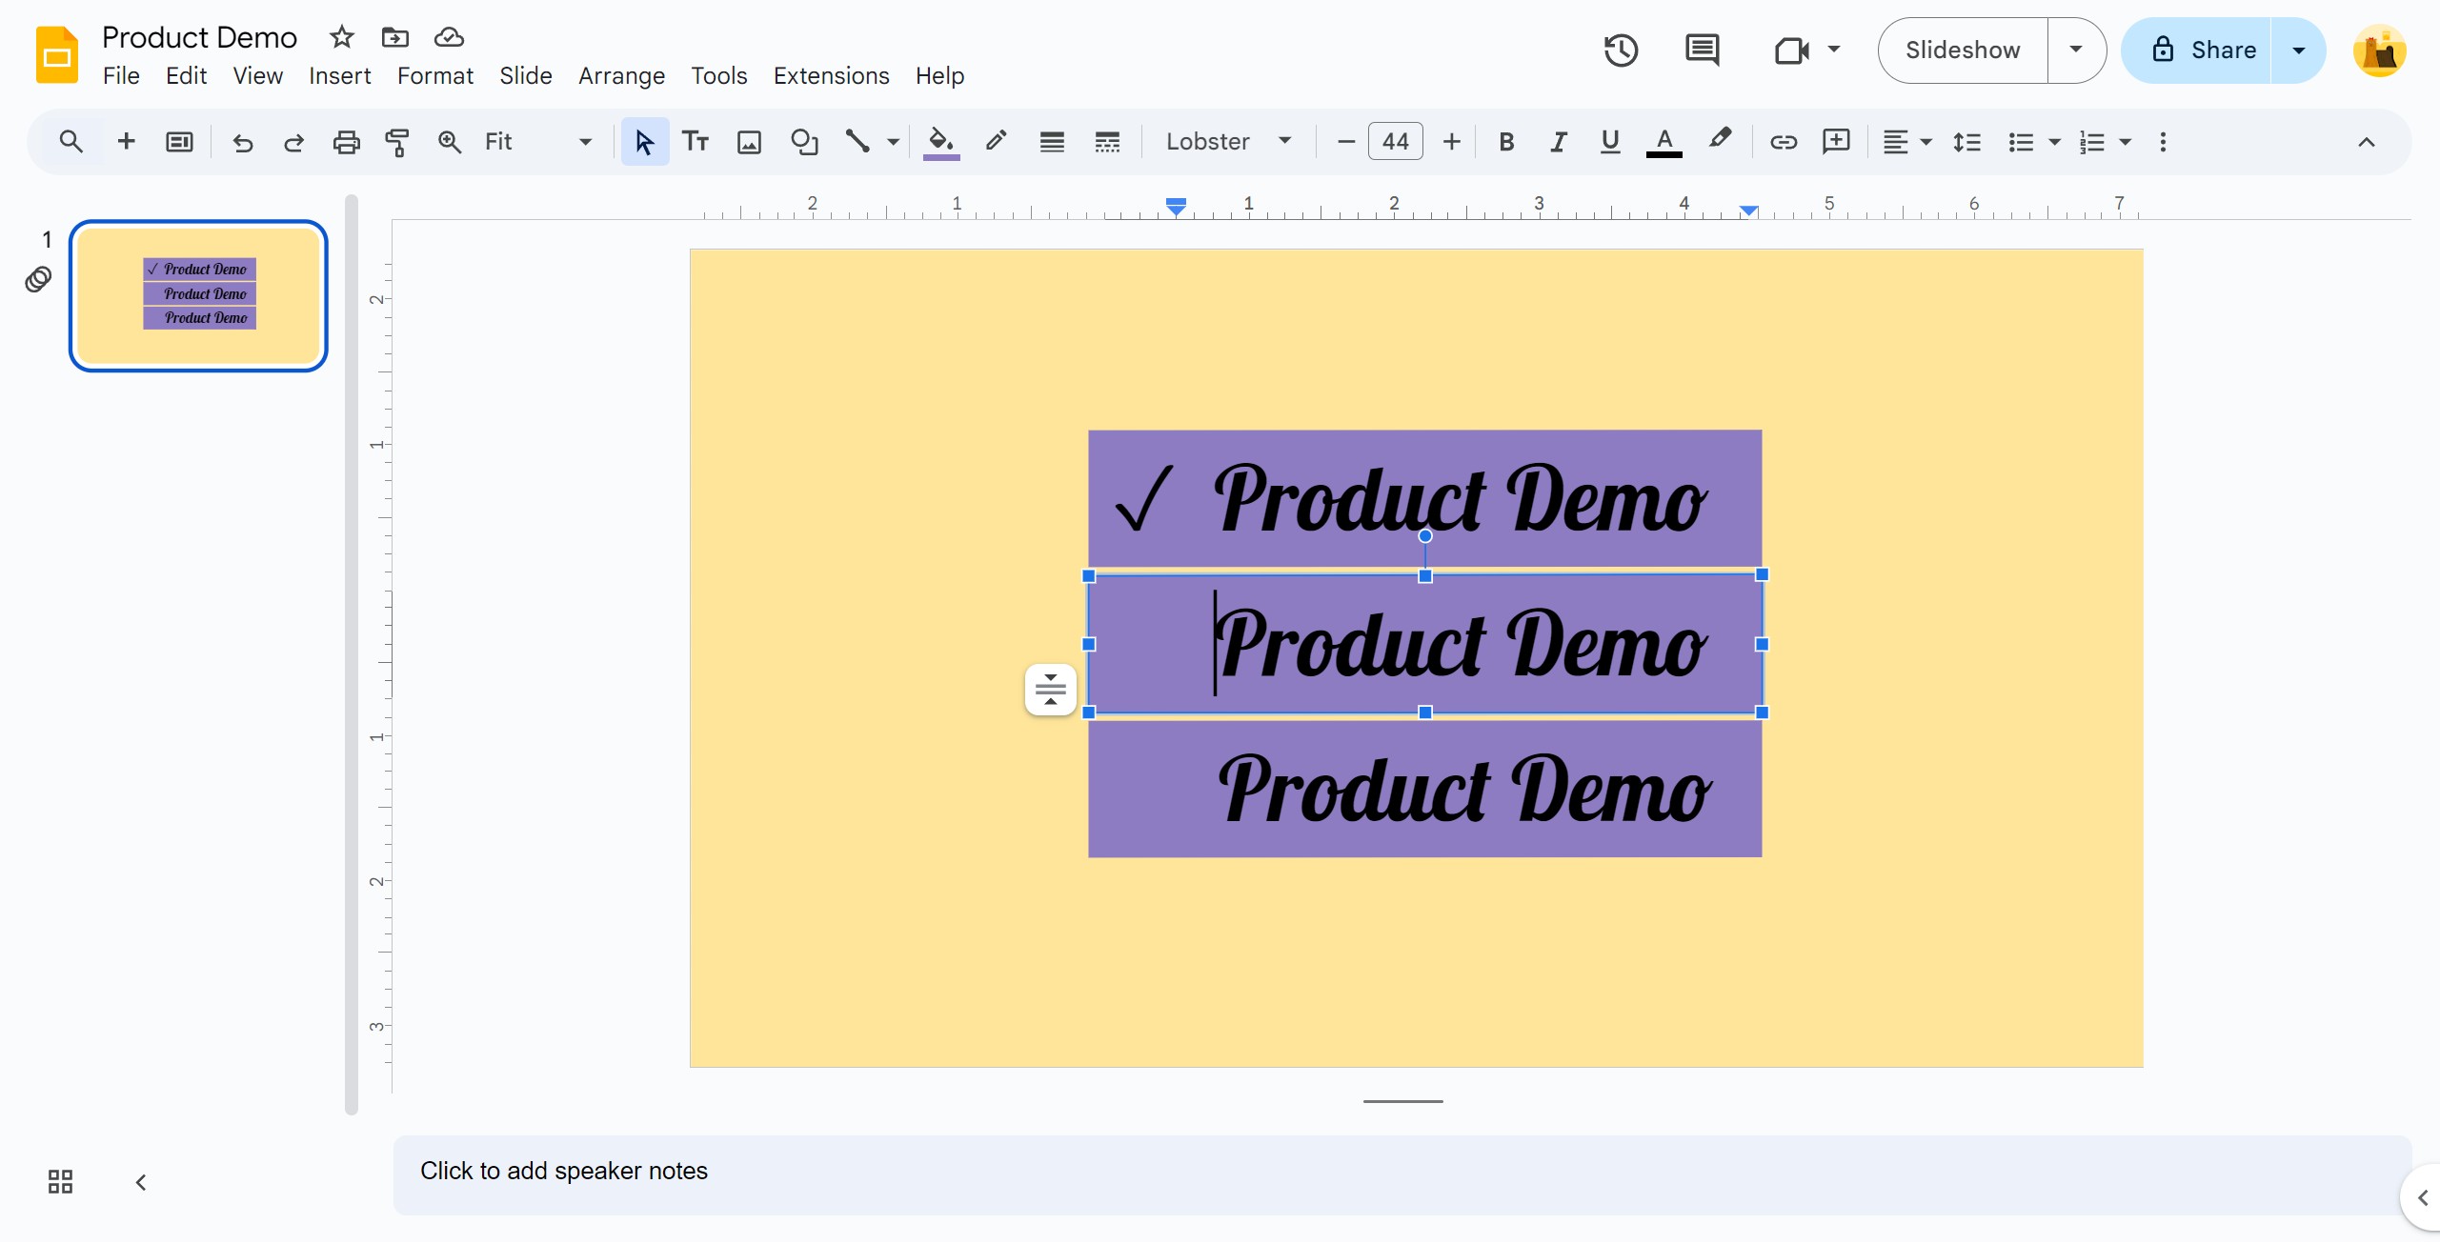Increase the font size

point(1451,142)
